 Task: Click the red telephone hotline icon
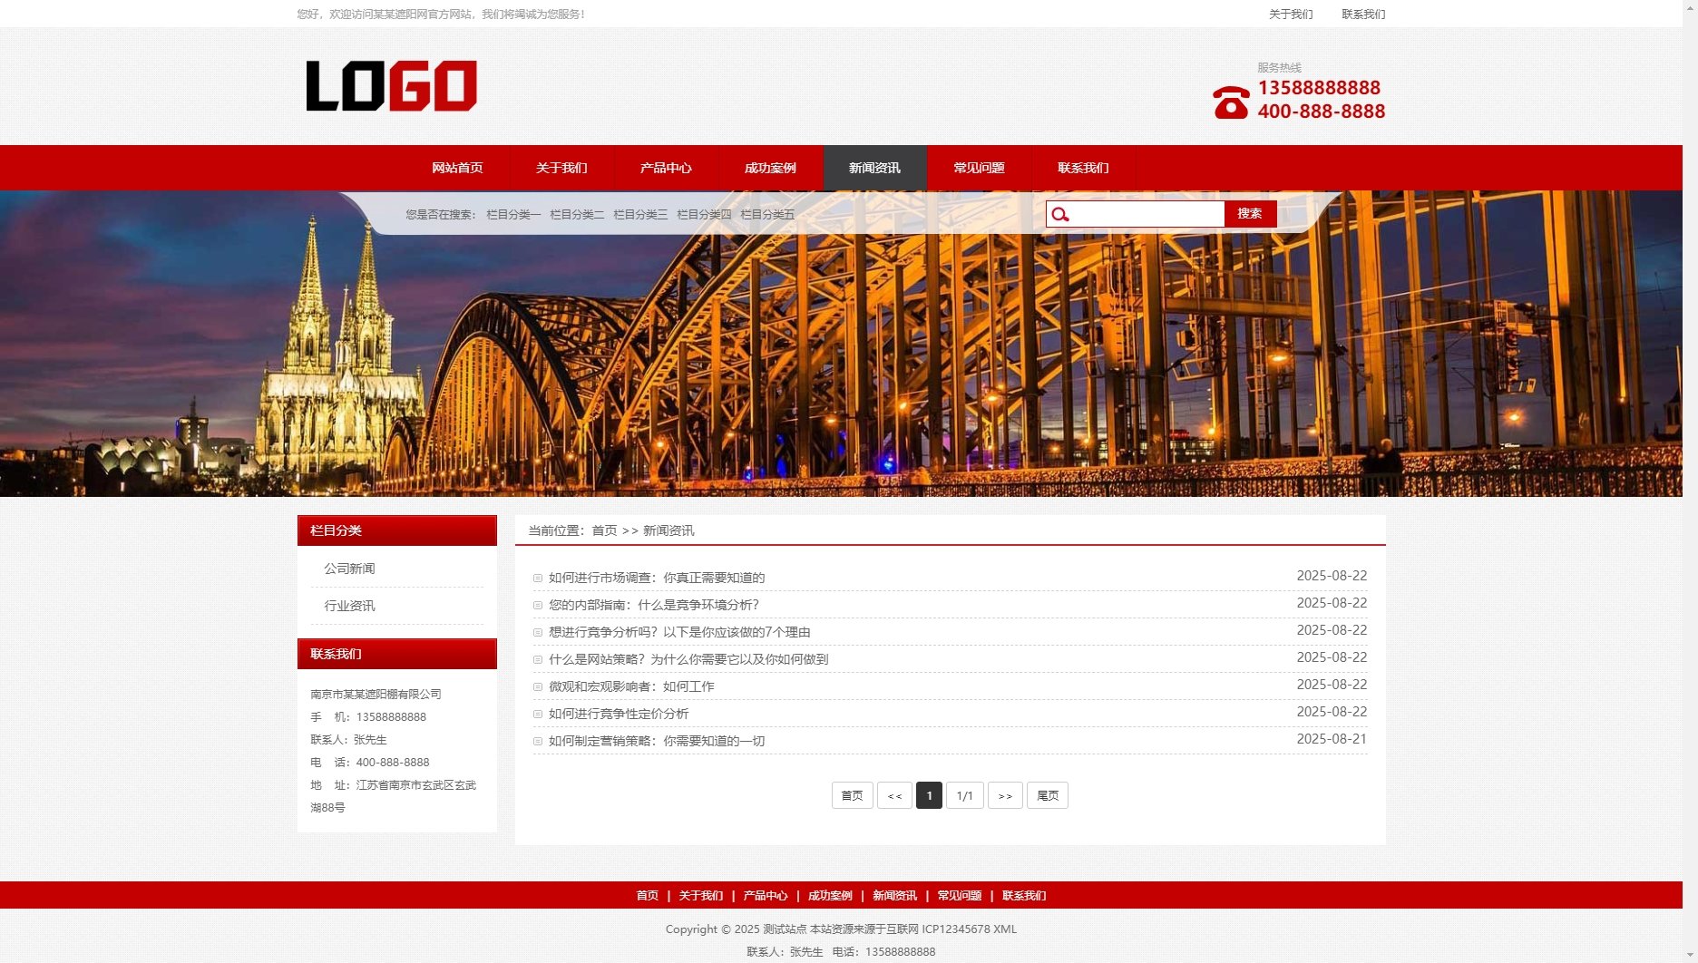[1231, 102]
